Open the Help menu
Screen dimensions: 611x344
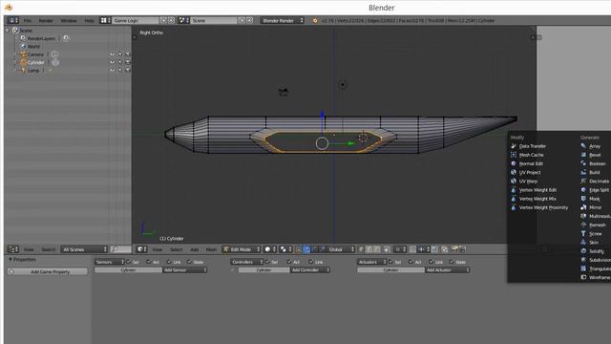coord(89,20)
